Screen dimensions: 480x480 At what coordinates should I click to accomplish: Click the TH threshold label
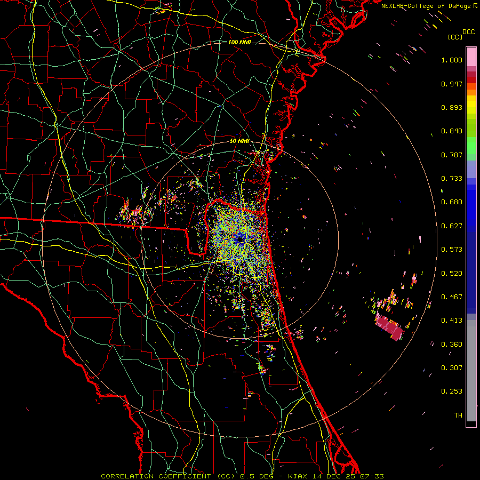pos(458,415)
